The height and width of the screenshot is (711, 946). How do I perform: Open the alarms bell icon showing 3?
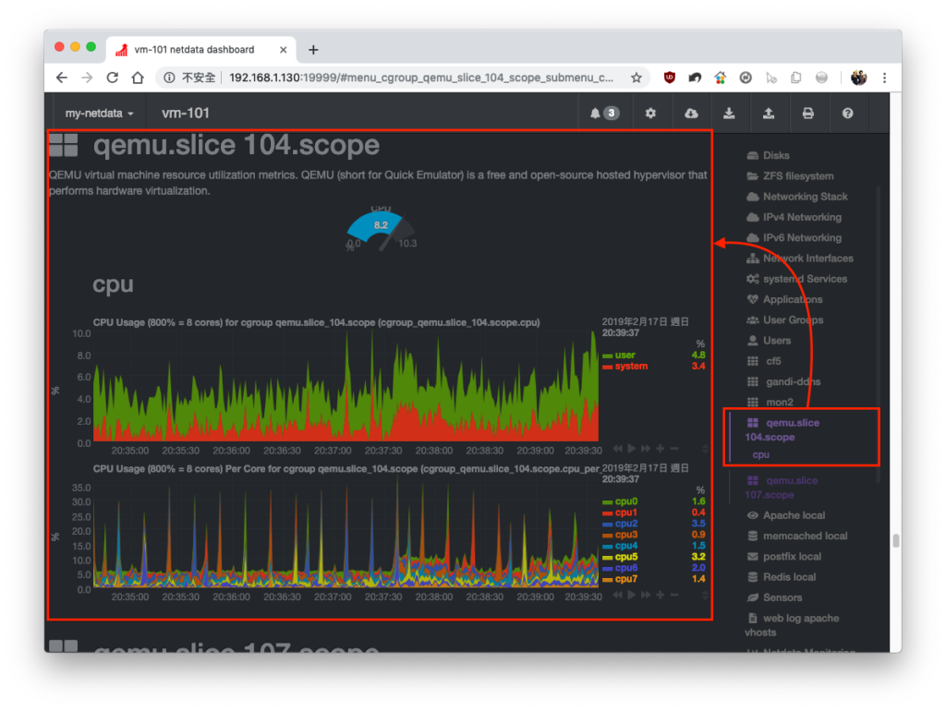[x=604, y=114]
